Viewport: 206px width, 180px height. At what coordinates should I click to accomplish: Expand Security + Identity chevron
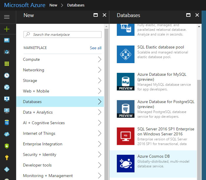click(100, 154)
